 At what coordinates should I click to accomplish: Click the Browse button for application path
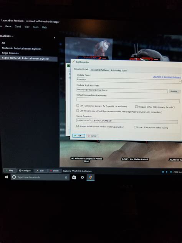click(x=175, y=92)
